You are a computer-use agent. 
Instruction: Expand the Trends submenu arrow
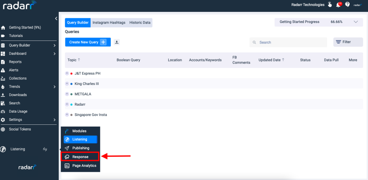(x=55, y=87)
